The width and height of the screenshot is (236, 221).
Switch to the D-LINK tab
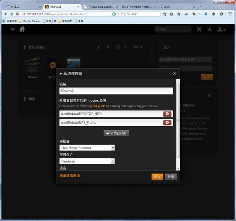[178, 7]
